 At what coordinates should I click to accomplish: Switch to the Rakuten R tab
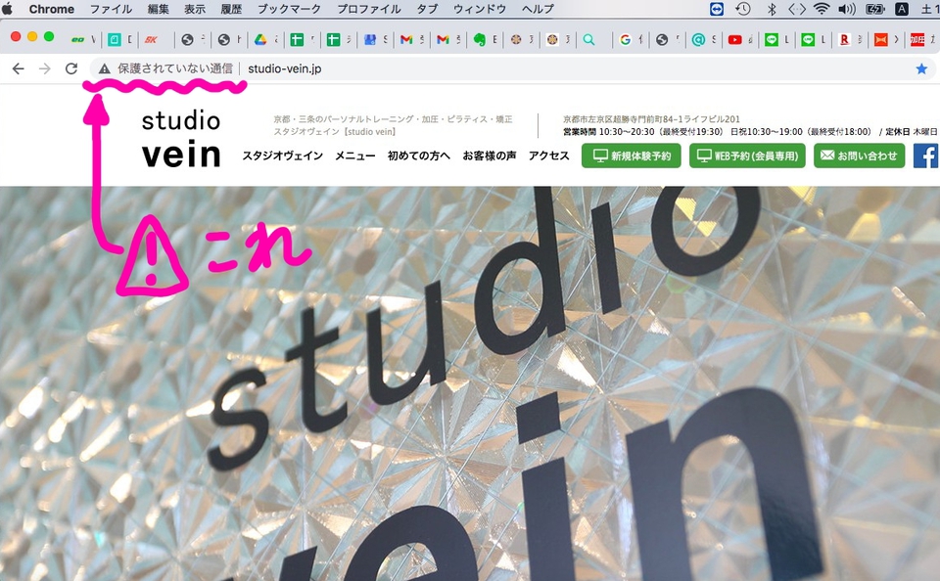tap(845, 39)
